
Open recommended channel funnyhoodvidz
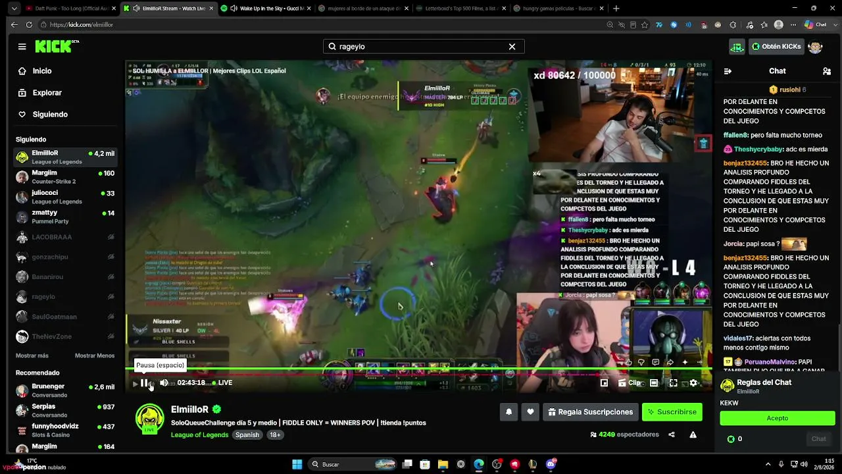[65, 430]
